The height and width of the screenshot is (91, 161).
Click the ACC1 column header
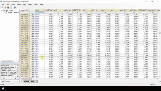point(106,10)
